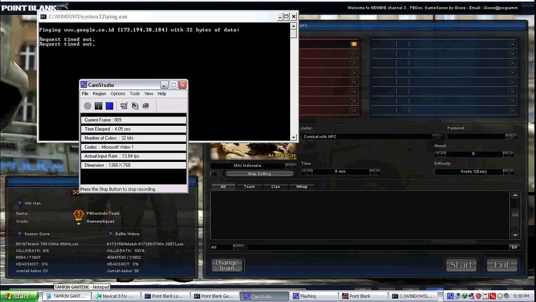
Task: Expand the Season Score section arrow
Action: pos(20,234)
